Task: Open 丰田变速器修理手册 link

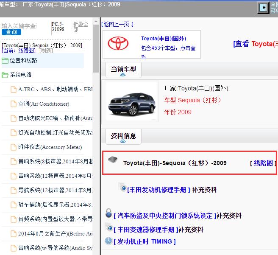Action: (x=146, y=230)
